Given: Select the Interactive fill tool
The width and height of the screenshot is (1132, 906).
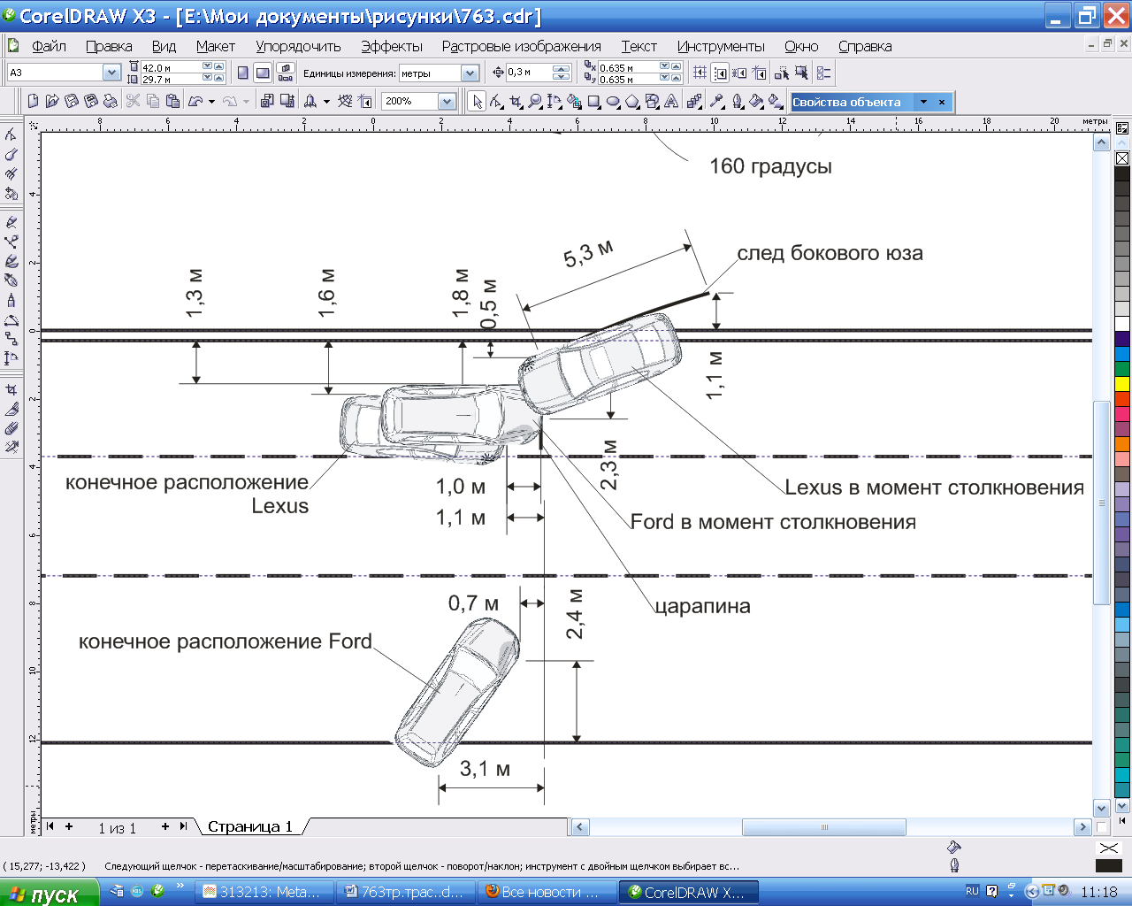Looking at the screenshot, I should pos(776,102).
